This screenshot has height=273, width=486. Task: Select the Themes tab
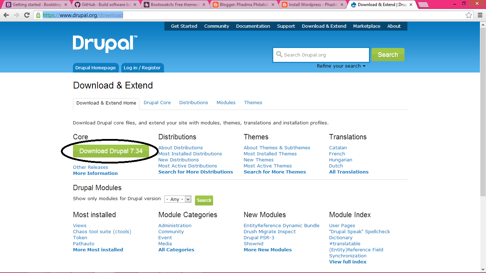point(253,102)
